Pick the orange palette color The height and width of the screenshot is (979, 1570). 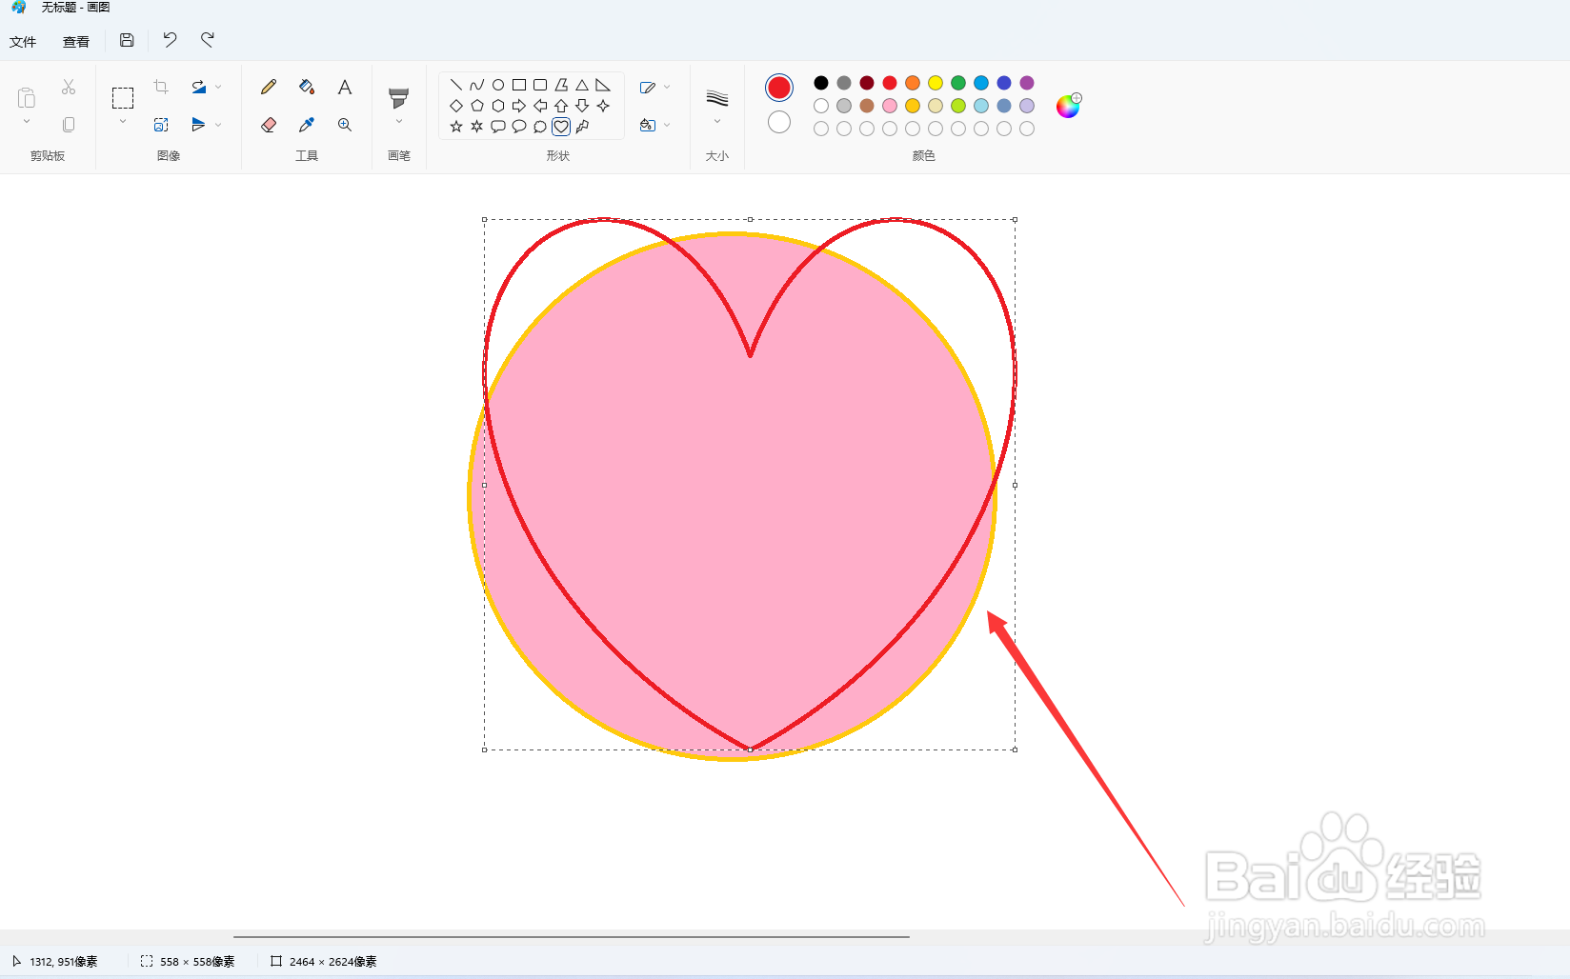(913, 83)
